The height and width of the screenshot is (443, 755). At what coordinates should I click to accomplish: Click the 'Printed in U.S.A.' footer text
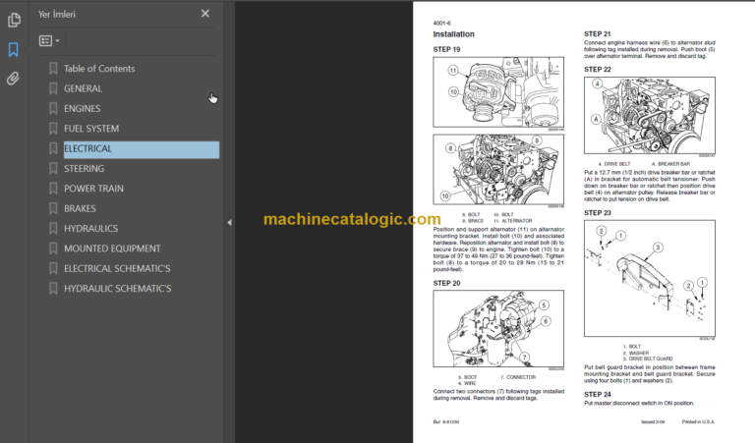[x=698, y=421]
